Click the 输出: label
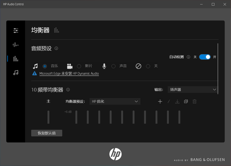Image resolution: width=231 pixels, height=166 pixels. click(x=159, y=90)
